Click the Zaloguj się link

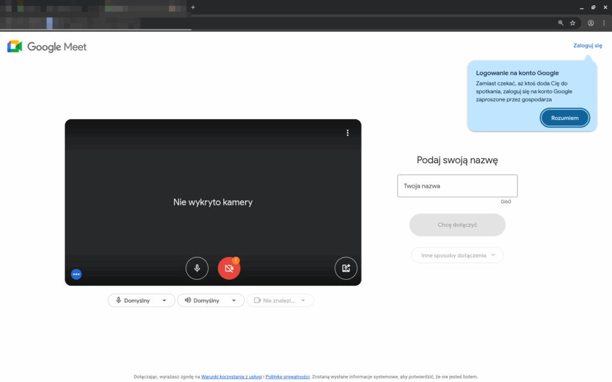coord(587,45)
